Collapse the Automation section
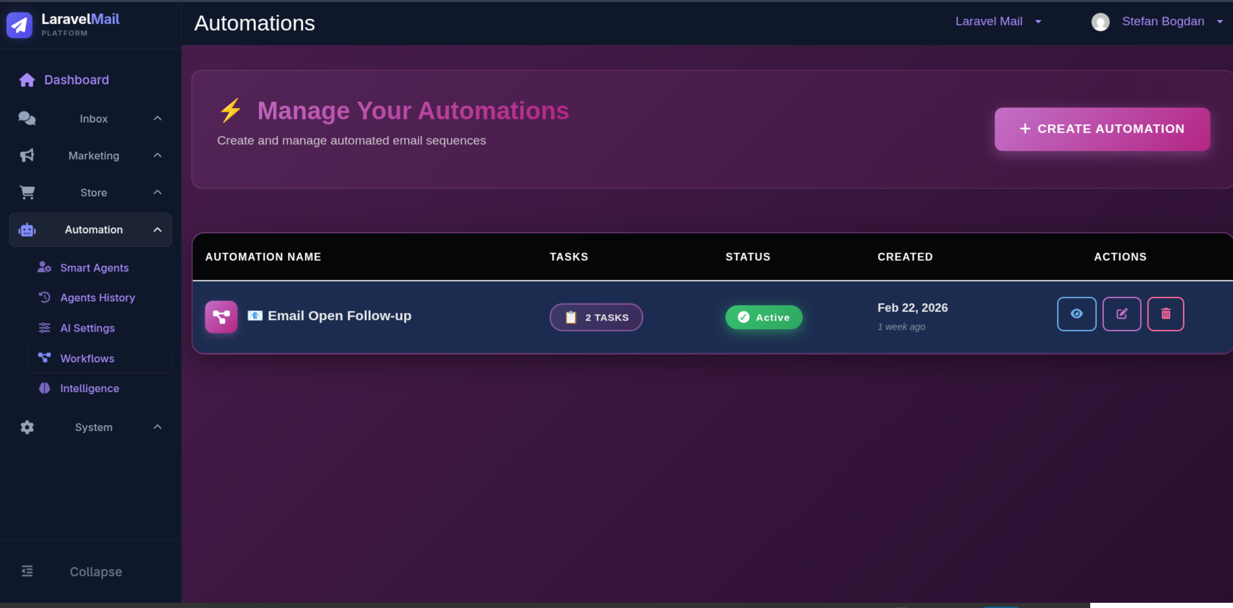 tap(157, 229)
